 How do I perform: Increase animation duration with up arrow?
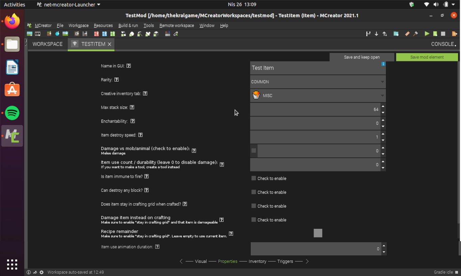(384, 246)
